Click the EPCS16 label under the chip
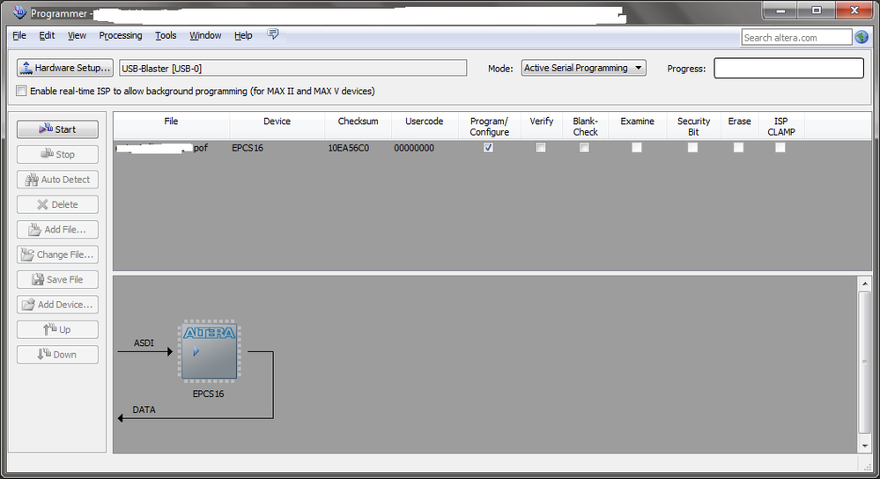Image resolution: width=880 pixels, height=479 pixels. (208, 394)
